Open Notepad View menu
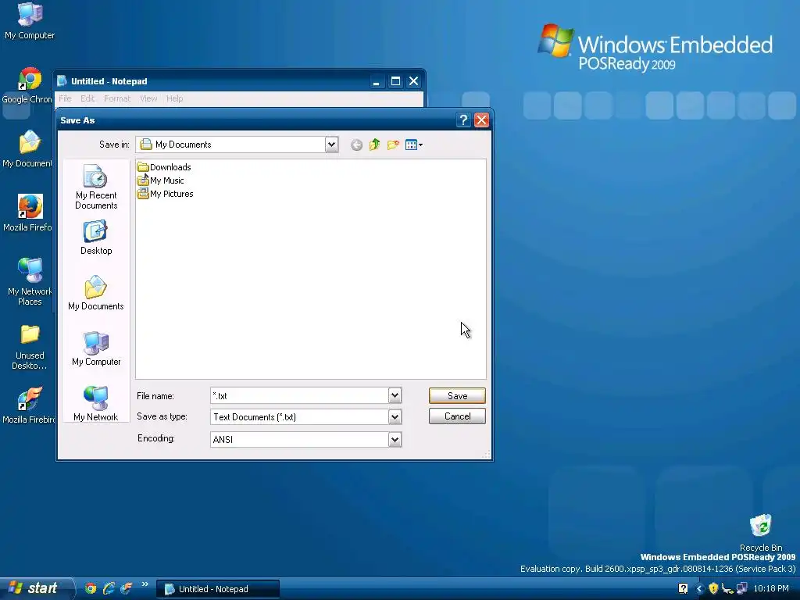Viewport: 800px width, 600px height. click(148, 98)
